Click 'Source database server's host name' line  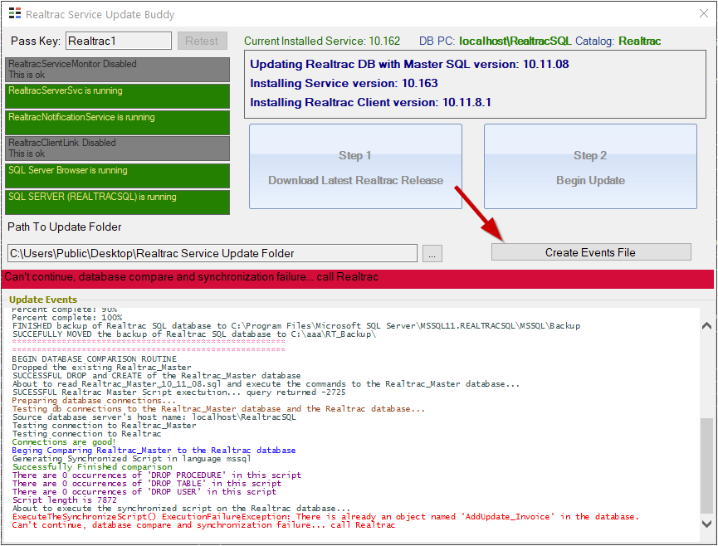[x=154, y=417]
